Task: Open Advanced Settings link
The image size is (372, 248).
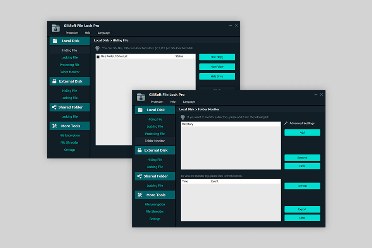Action: pos(302,123)
